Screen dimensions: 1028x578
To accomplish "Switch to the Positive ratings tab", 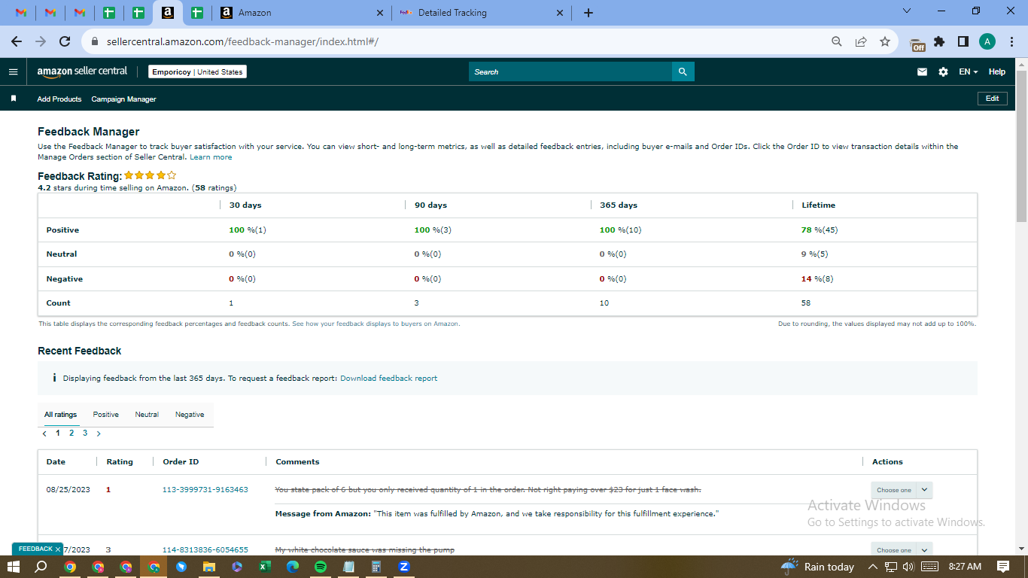I will pos(106,415).
